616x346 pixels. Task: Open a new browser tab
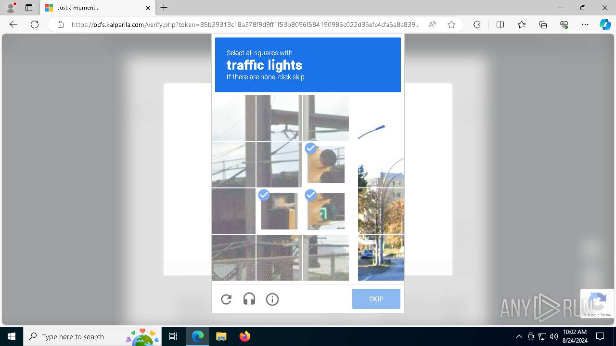(164, 8)
